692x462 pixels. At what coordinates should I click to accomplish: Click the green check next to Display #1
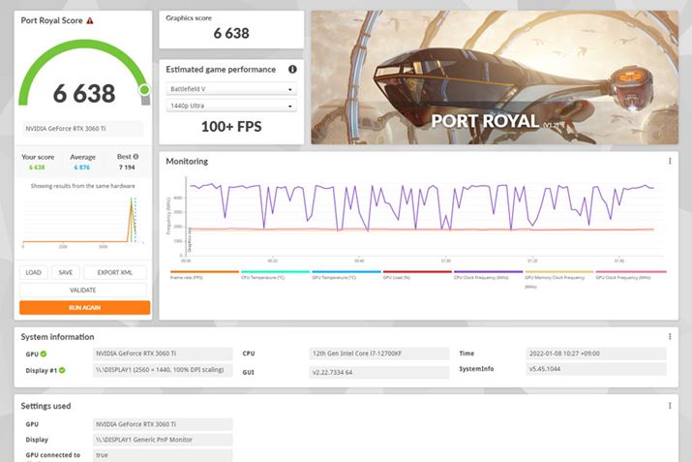(62, 370)
